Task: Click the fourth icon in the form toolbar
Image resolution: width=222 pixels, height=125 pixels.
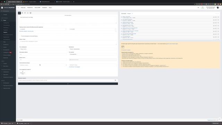Action: tap(28, 13)
